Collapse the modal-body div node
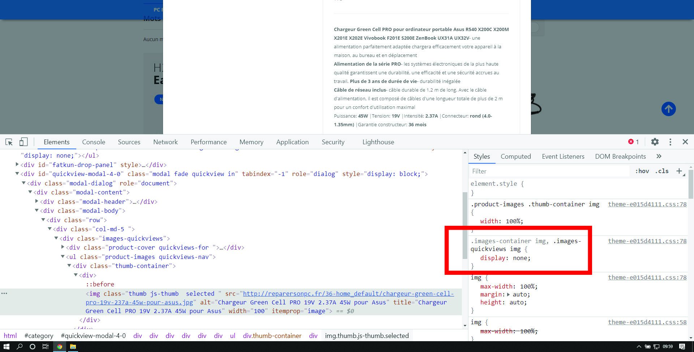Image resolution: width=694 pixels, height=352 pixels. (x=37, y=210)
